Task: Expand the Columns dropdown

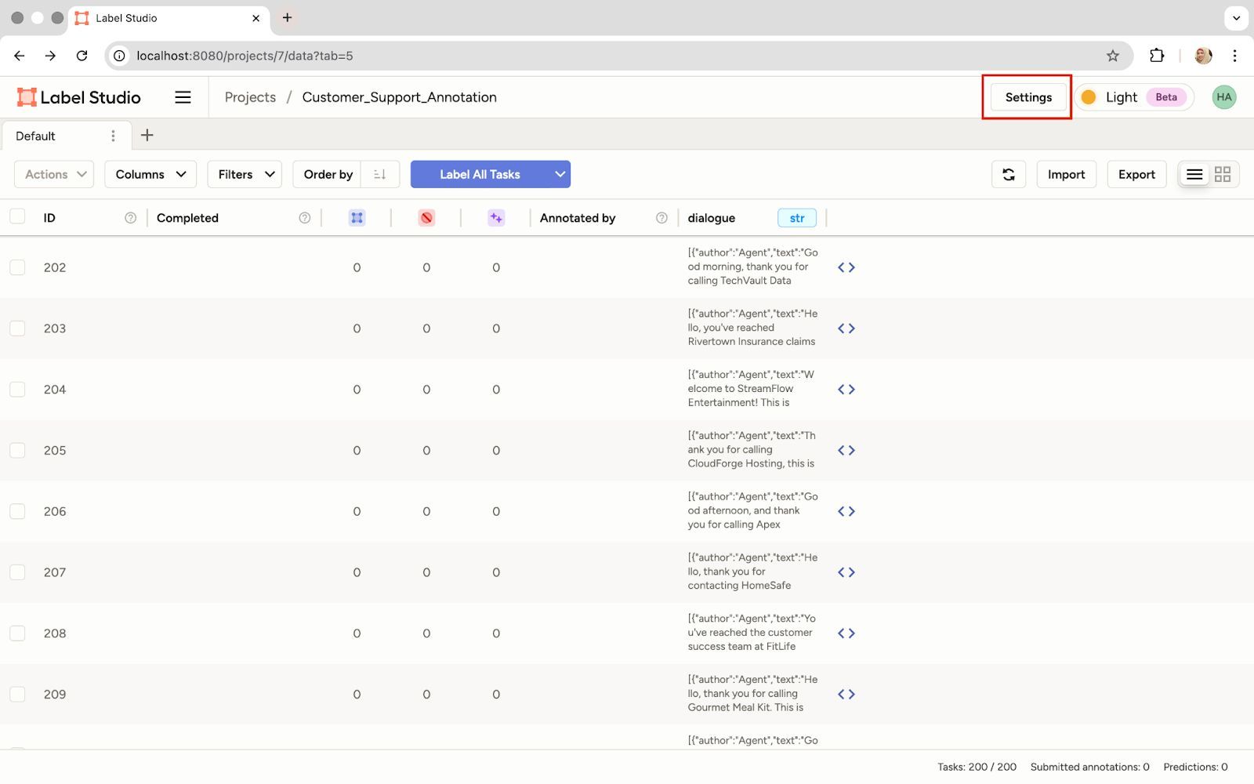Action: click(150, 174)
